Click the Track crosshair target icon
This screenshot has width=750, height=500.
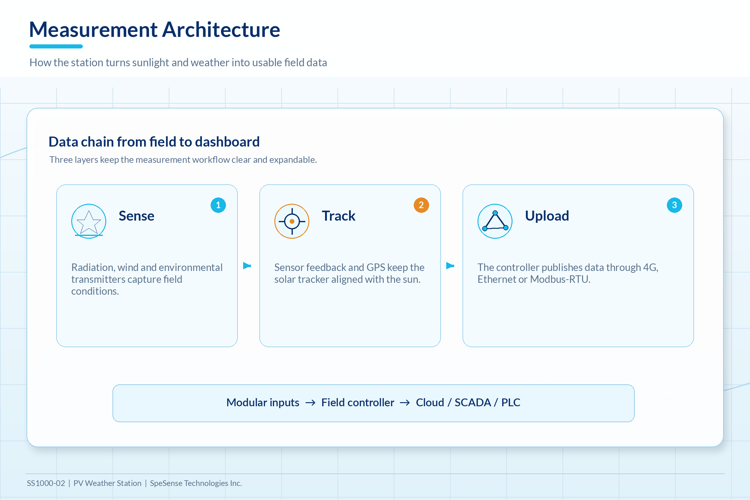coord(292,221)
